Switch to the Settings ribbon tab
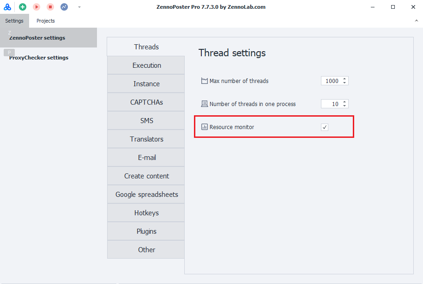This screenshot has width=423, height=284. click(x=14, y=21)
